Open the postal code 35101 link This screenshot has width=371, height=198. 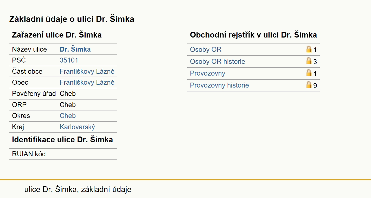point(69,60)
